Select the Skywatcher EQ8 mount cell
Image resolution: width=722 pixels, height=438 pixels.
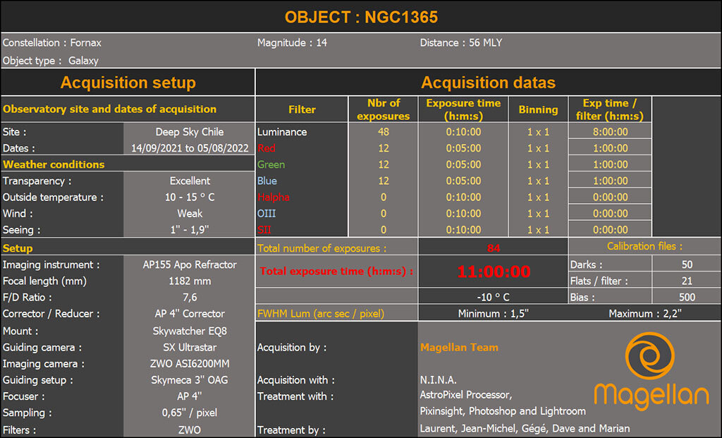[x=189, y=331]
